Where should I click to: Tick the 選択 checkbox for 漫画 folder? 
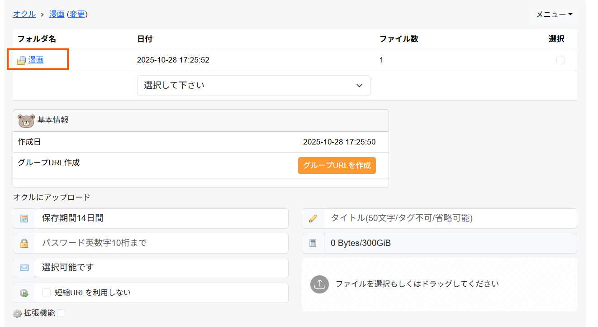pyautogui.click(x=560, y=60)
